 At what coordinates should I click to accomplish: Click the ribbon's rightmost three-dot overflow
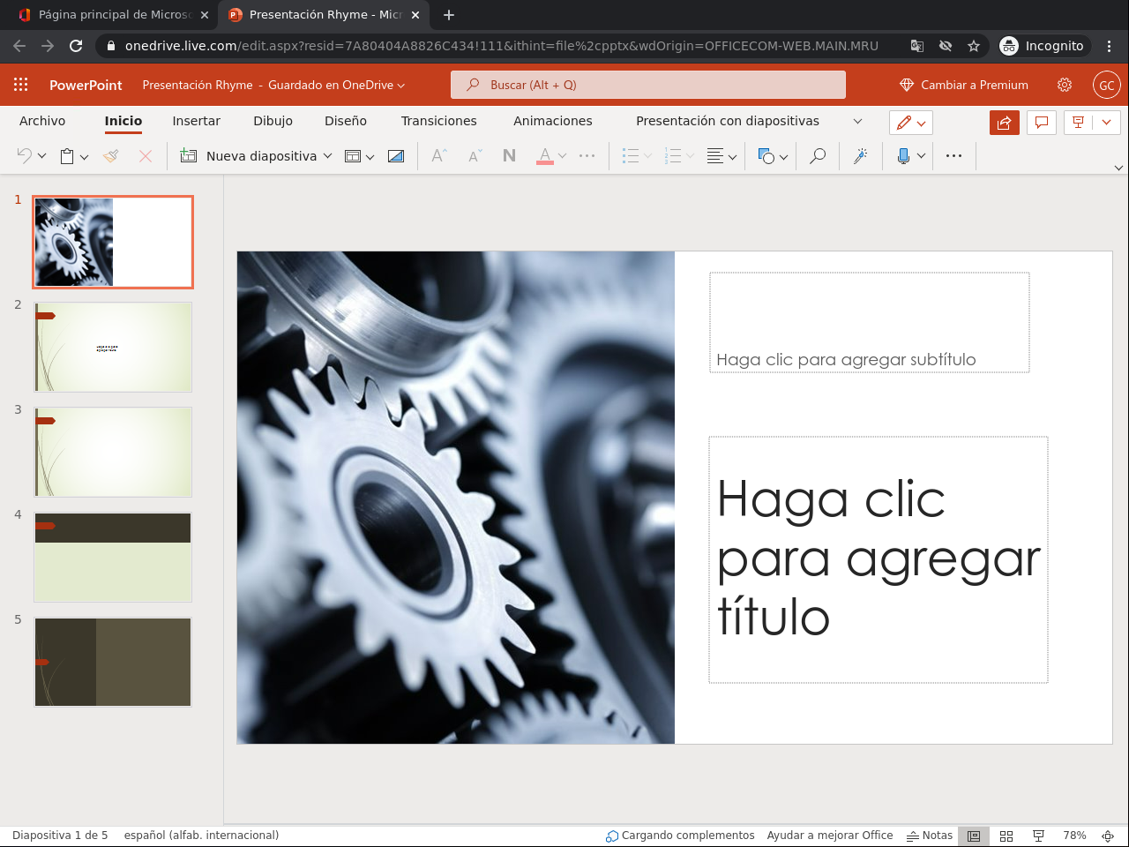coord(953,156)
